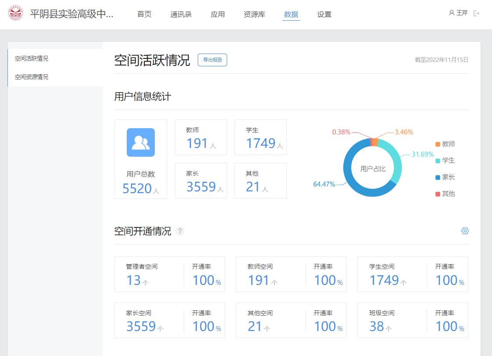The height and width of the screenshot is (356, 492).
Task: Click the 用户信息统计 section heading
Action: click(143, 97)
